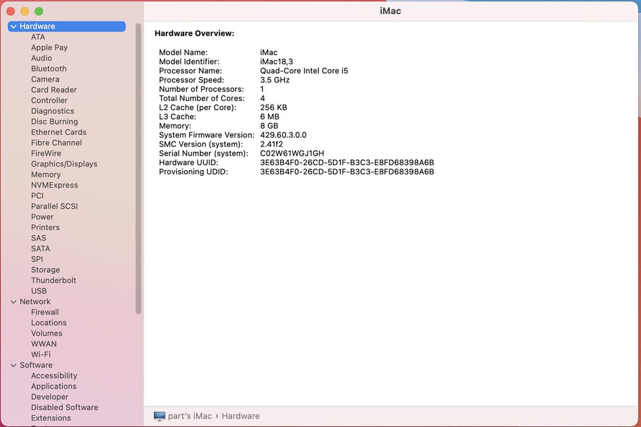
Task: Open the Power report
Action: (42, 217)
